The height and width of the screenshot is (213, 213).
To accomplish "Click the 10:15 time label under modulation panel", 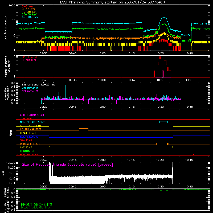I will tap(131, 107).
